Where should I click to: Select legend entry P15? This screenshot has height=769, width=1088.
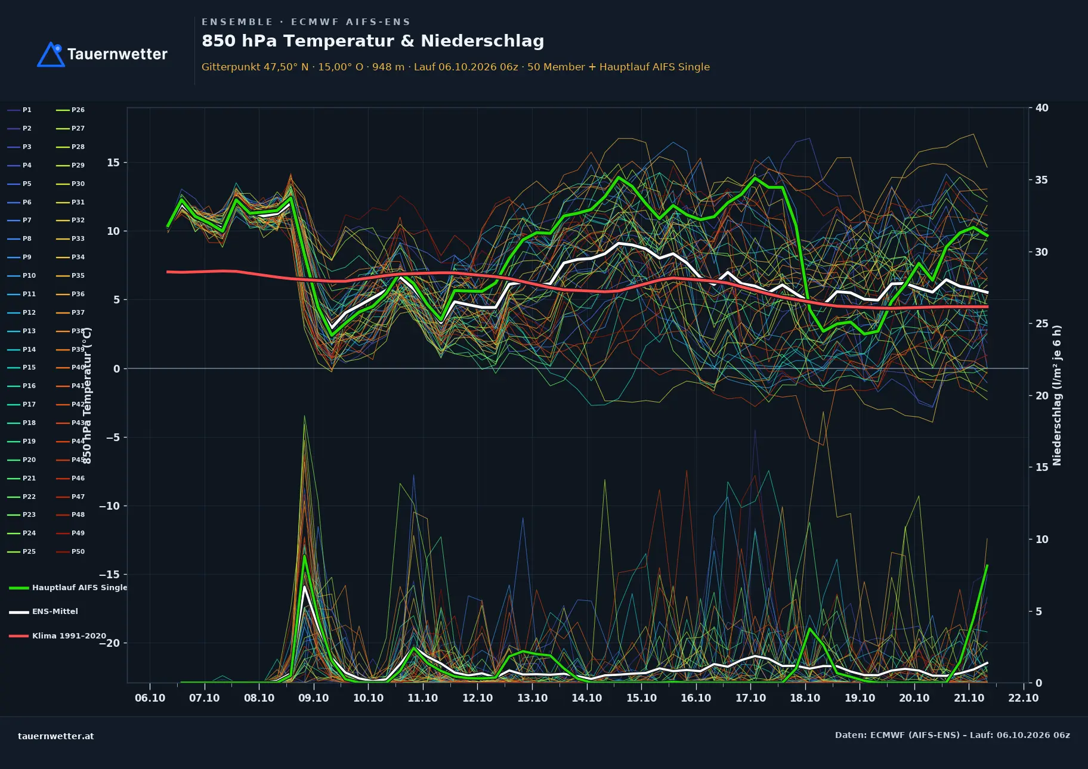(x=21, y=367)
